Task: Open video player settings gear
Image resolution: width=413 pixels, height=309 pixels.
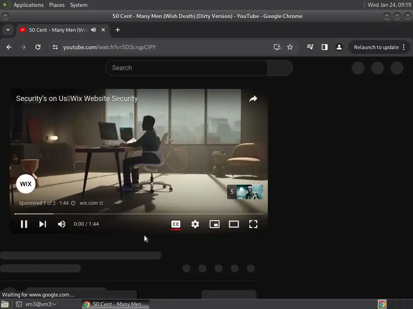Action: pos(195,224)
